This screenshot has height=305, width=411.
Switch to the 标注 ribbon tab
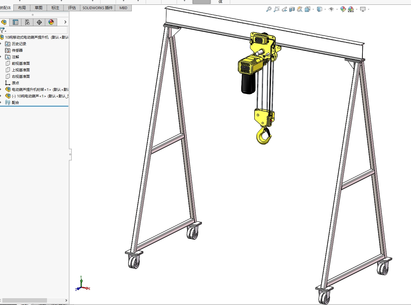pyautogui.click(x=55, y=8)
